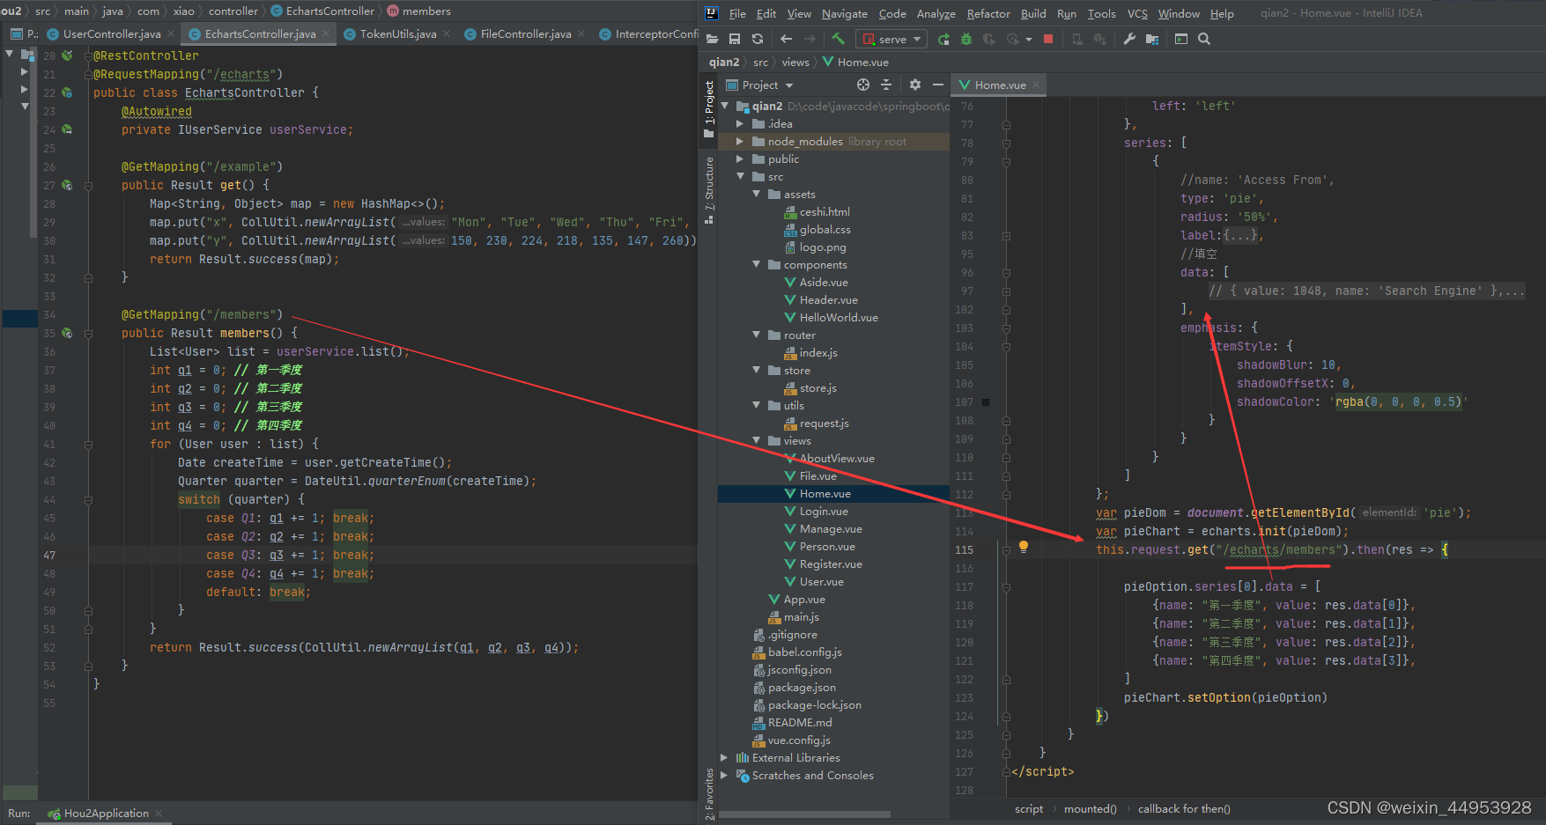Click the Save All toolbar icon
The image size is (1546, 825).
(x=735, y=39)
